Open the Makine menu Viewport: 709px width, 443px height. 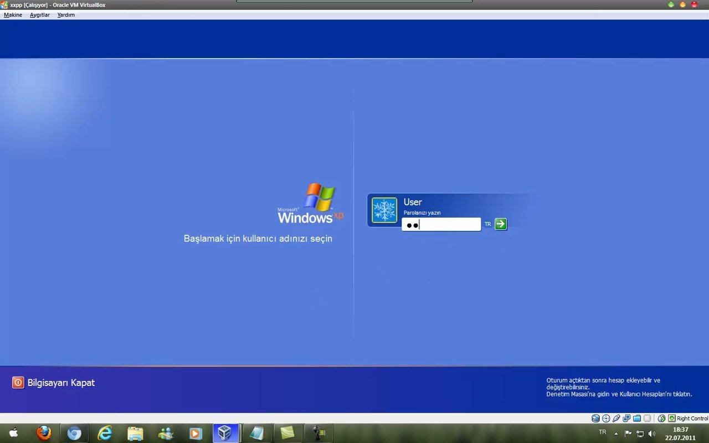click(x=13, y=15)
